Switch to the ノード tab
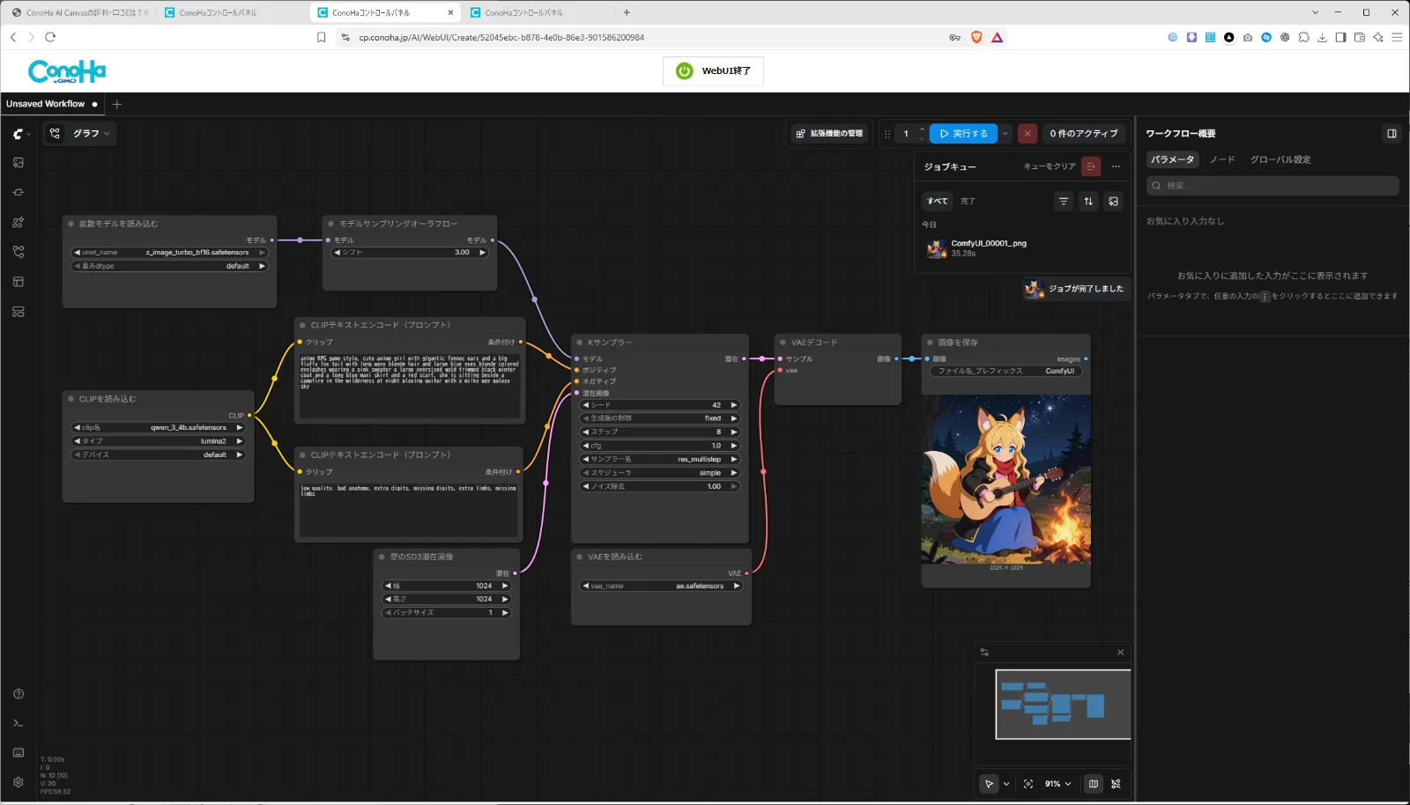 (1222, 159)
